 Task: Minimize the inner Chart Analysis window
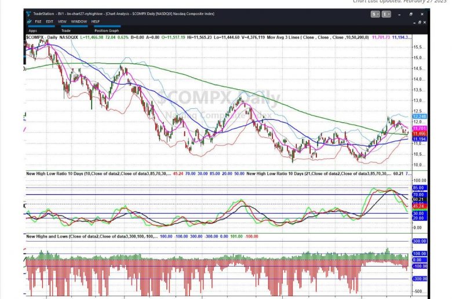click(x=415, y=22)
